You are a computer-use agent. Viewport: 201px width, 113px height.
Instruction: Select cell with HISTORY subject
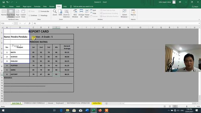tap(20, 74)
